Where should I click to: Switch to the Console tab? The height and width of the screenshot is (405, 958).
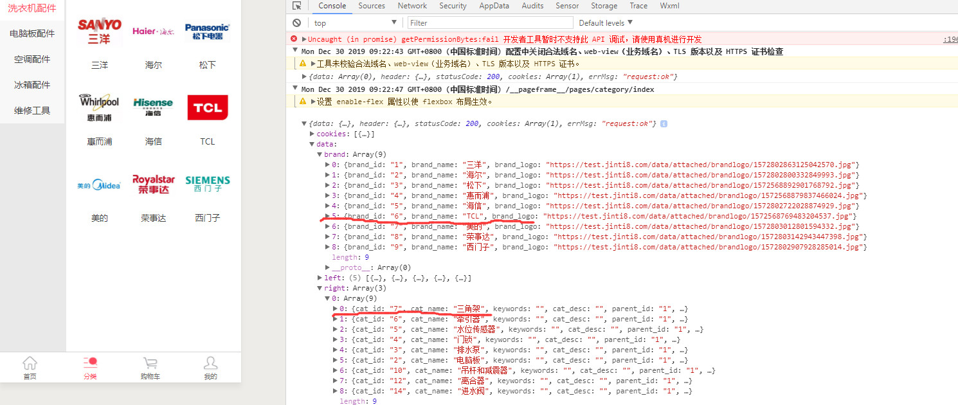pos(332,6)
